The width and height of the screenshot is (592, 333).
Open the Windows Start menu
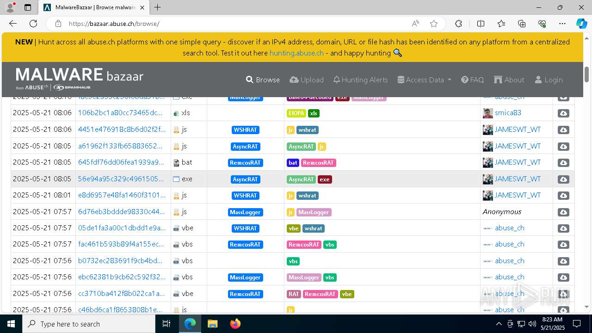[x=11, y=324]
